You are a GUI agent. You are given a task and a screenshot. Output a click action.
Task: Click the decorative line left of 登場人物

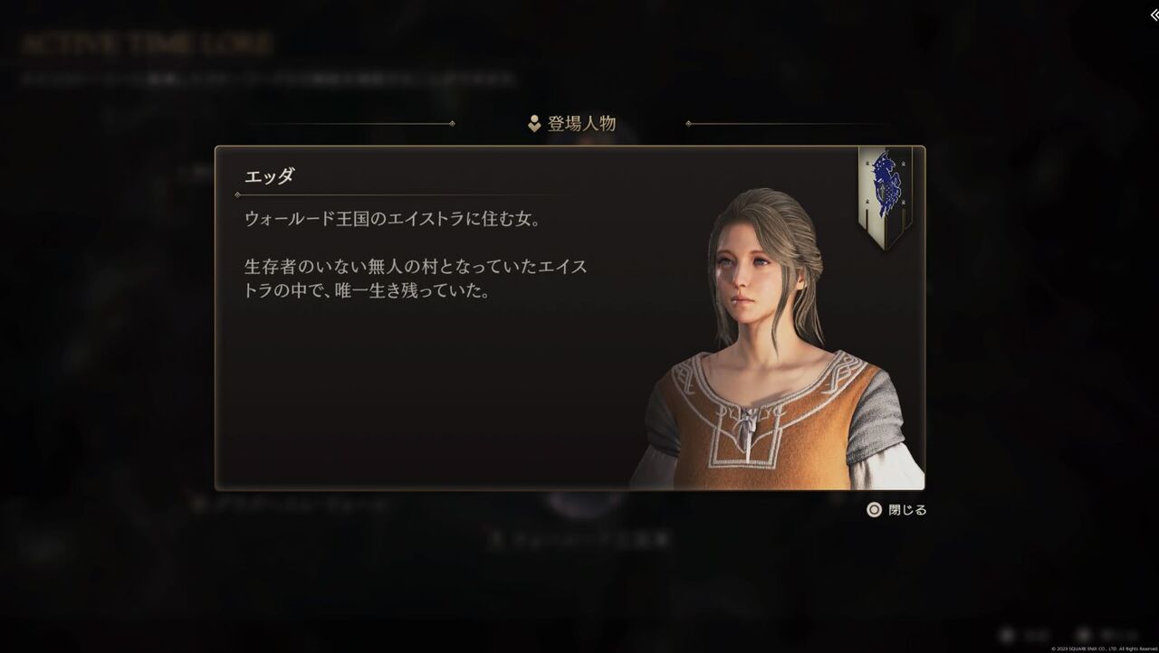pyautogui.click(x=349, y=124)
